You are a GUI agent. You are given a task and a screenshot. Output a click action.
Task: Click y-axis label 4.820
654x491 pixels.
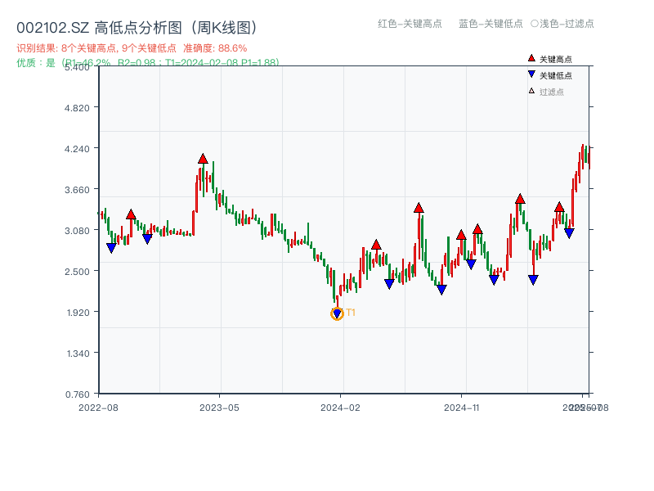tap(77, 108)
